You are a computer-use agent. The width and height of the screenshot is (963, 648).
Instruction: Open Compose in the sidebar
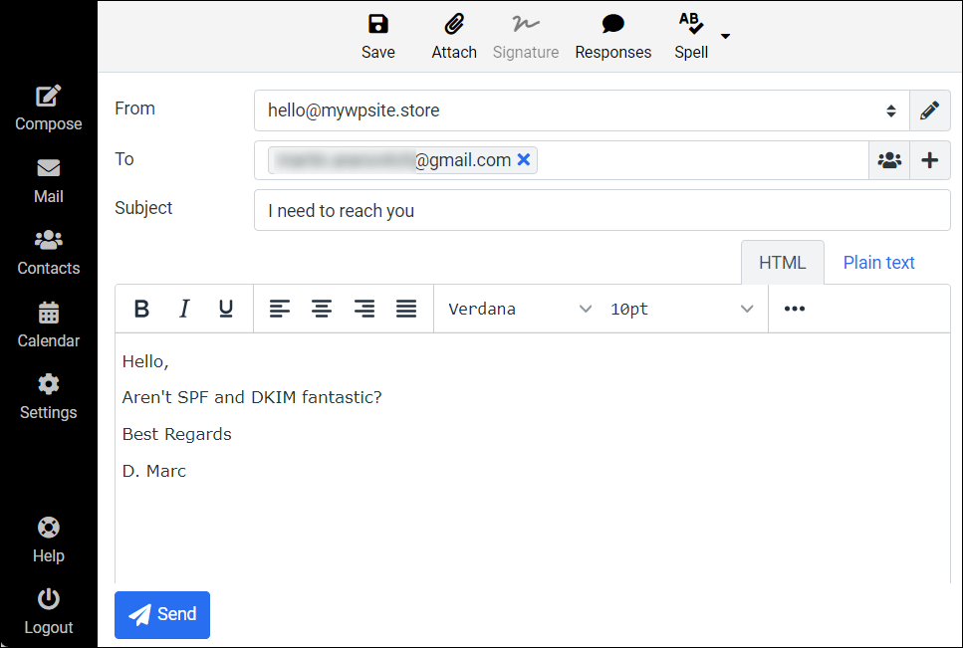(49, 108)
